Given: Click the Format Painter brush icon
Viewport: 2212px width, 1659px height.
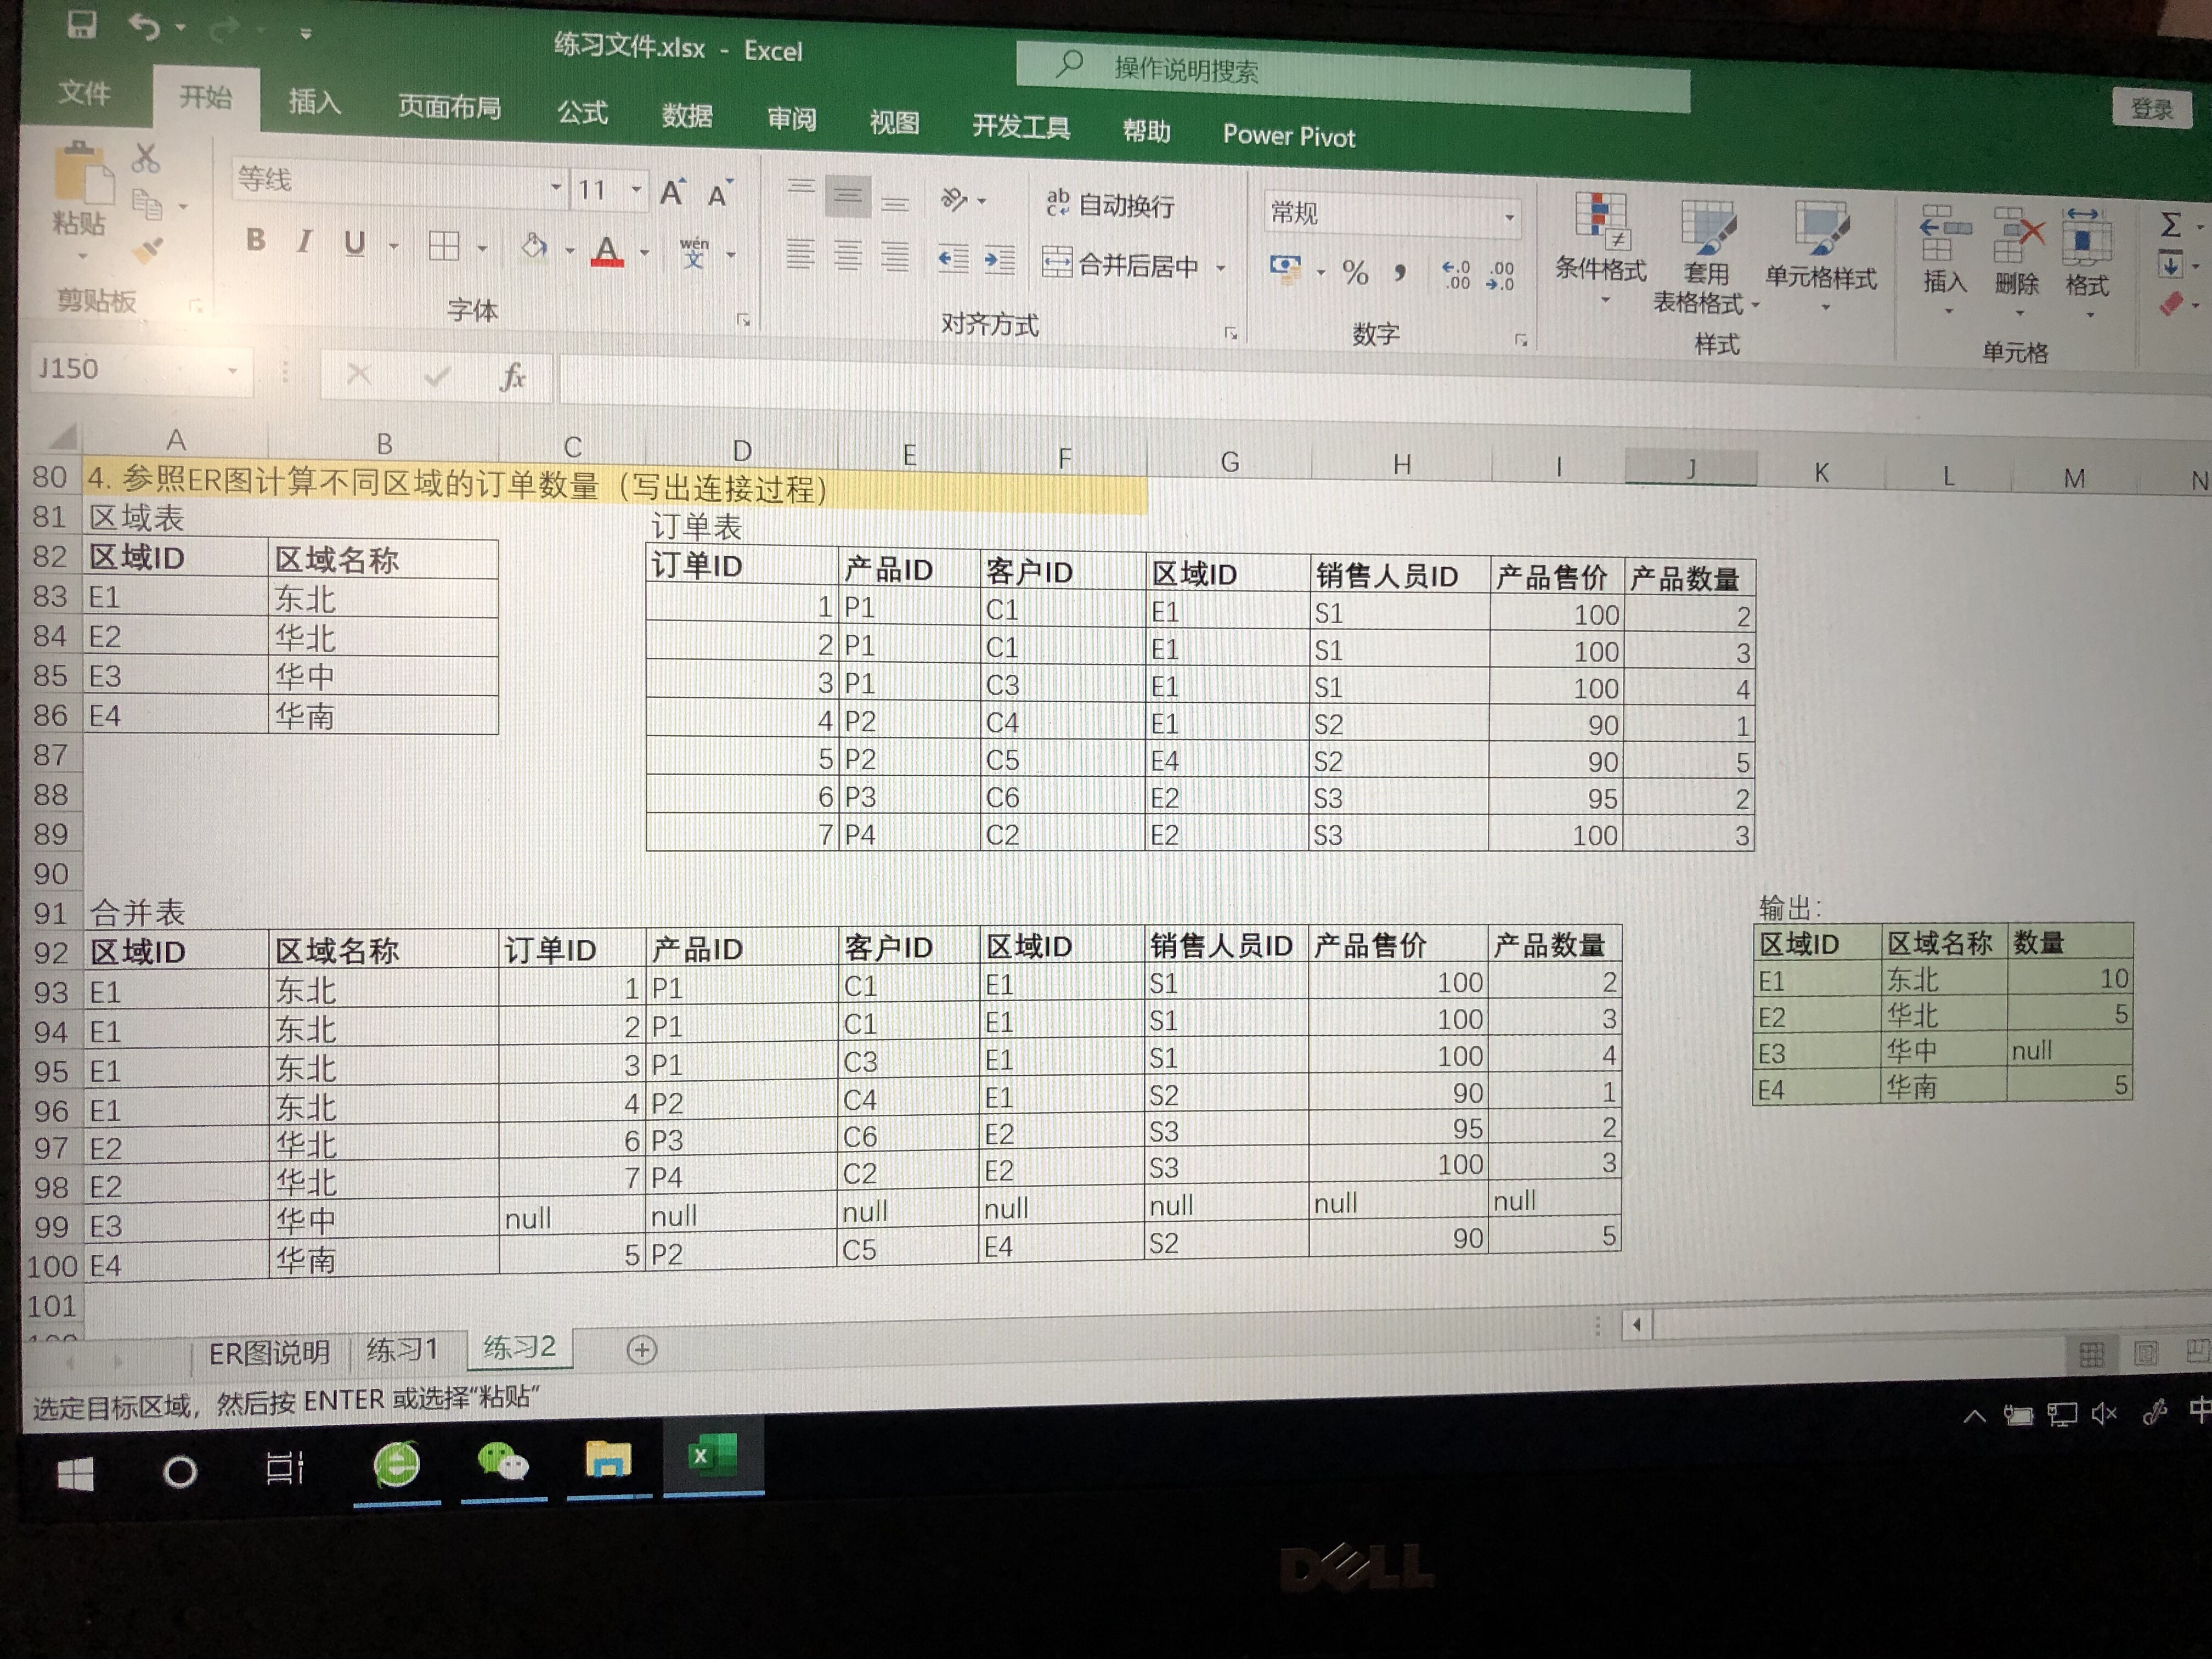Looking at the screenshot, I should click(x=149, y=250).
